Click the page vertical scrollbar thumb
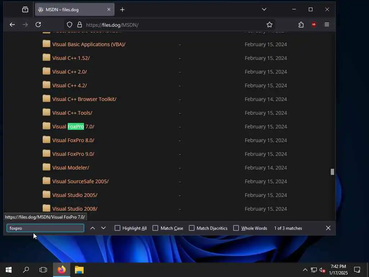Image resolution: width=369 pixels, height=277 pixels. click(332, 172)
